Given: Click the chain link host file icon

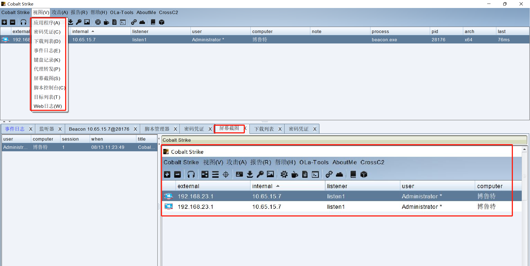Looking at the screenshot, I should (134, 22).
